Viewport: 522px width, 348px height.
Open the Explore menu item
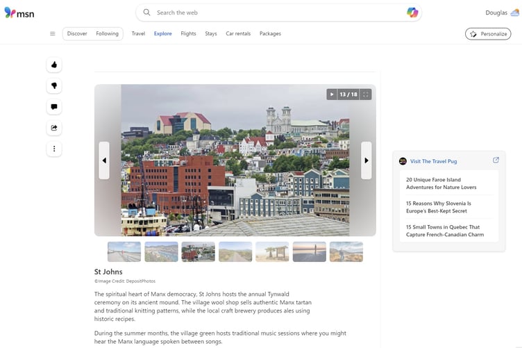[x=163, y=33]
